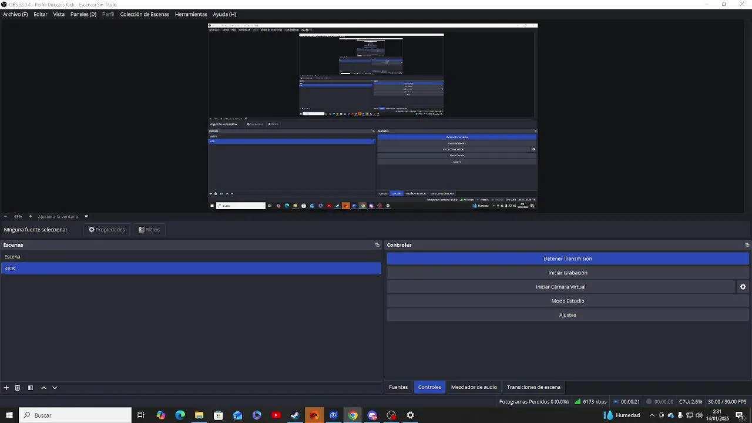752x423 pixels.
Task: Open Colección de Escenas menu
Action: (145, 14)
